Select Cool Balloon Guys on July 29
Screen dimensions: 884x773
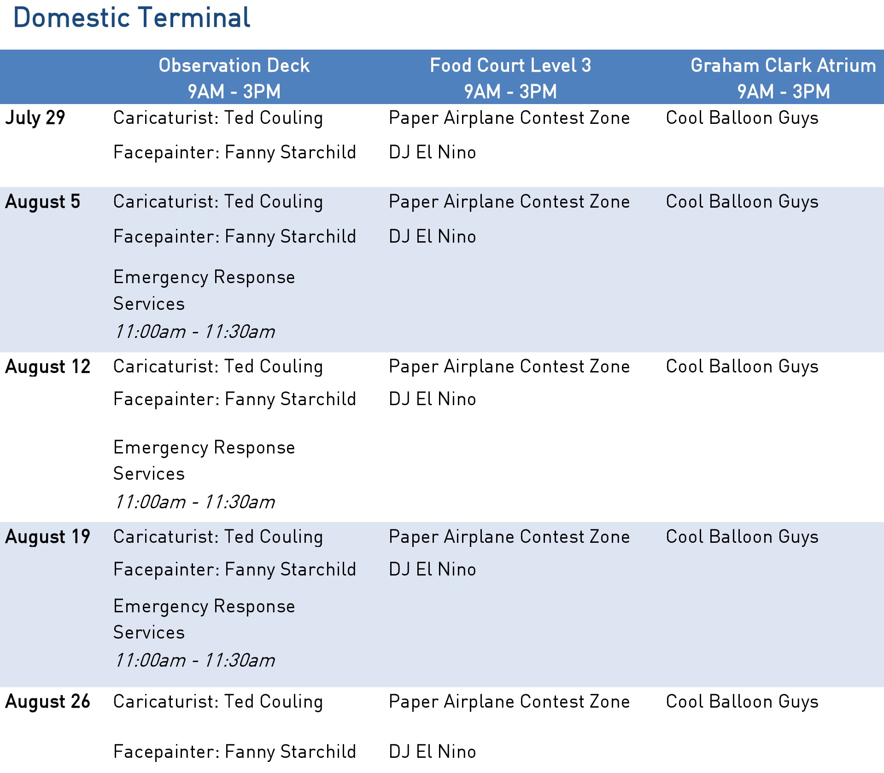pyautogui.click(x=742, y=118)
